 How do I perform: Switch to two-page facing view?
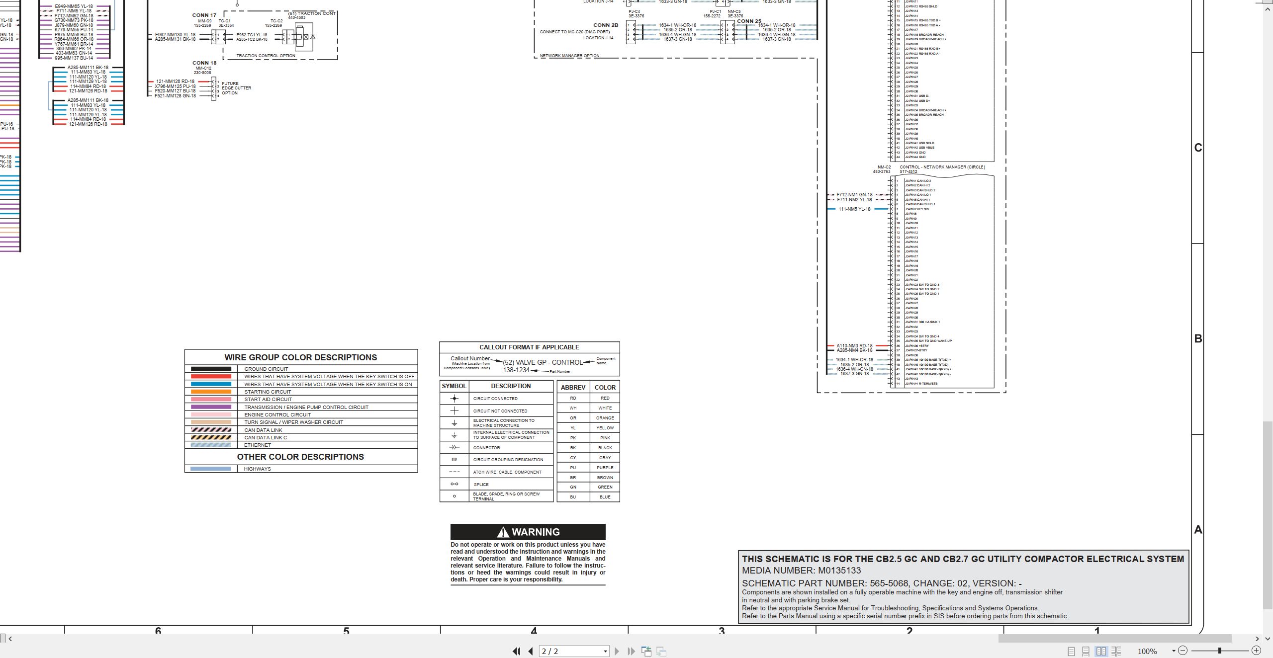pyautogui.click(x=1101, y=651)
